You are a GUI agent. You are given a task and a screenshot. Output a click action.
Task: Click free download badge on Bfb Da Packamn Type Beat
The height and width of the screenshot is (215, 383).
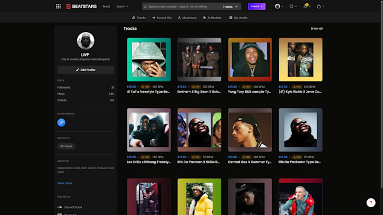(297, 157)
